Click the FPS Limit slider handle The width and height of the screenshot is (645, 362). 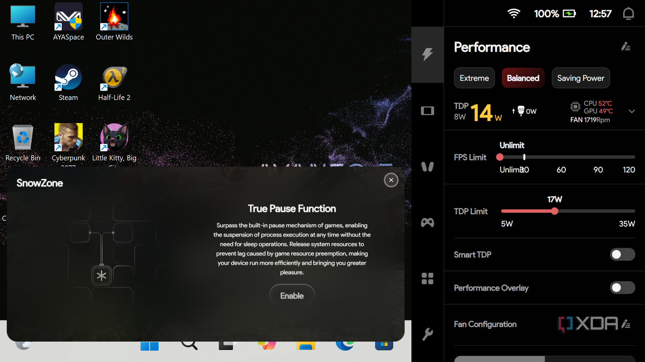(500, 157)
